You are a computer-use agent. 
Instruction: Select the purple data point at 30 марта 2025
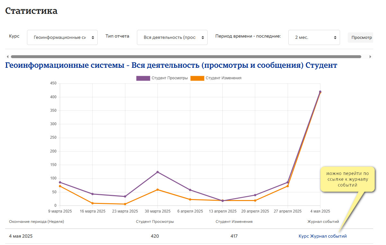(157, 172)
